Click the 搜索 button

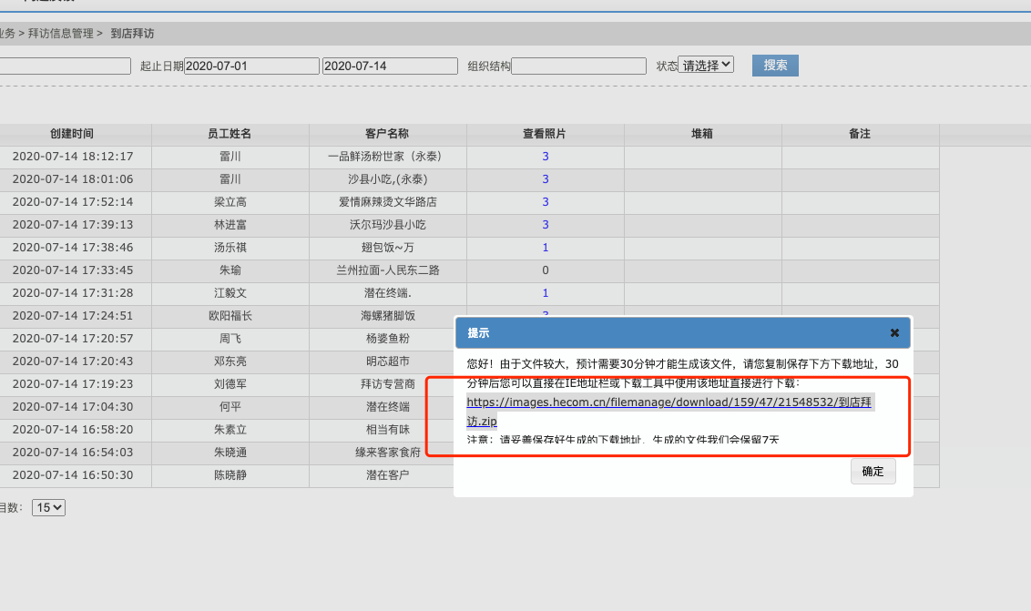(775, 66)
